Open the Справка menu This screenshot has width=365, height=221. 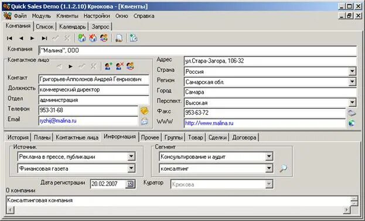(144, 16)
